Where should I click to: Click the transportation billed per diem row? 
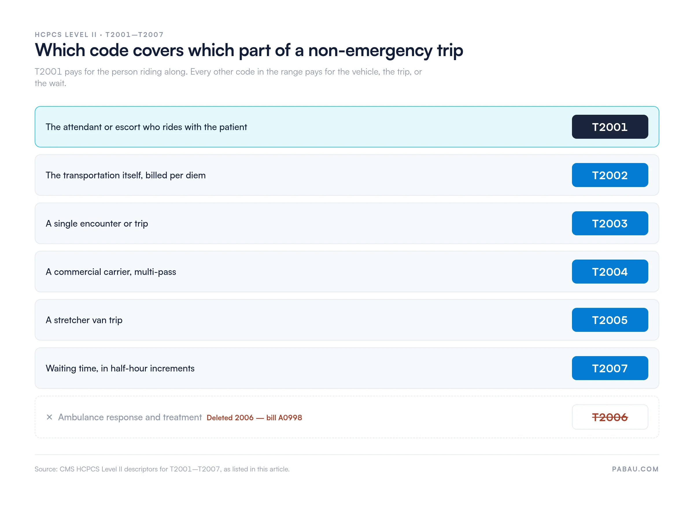tap(346, 175)
